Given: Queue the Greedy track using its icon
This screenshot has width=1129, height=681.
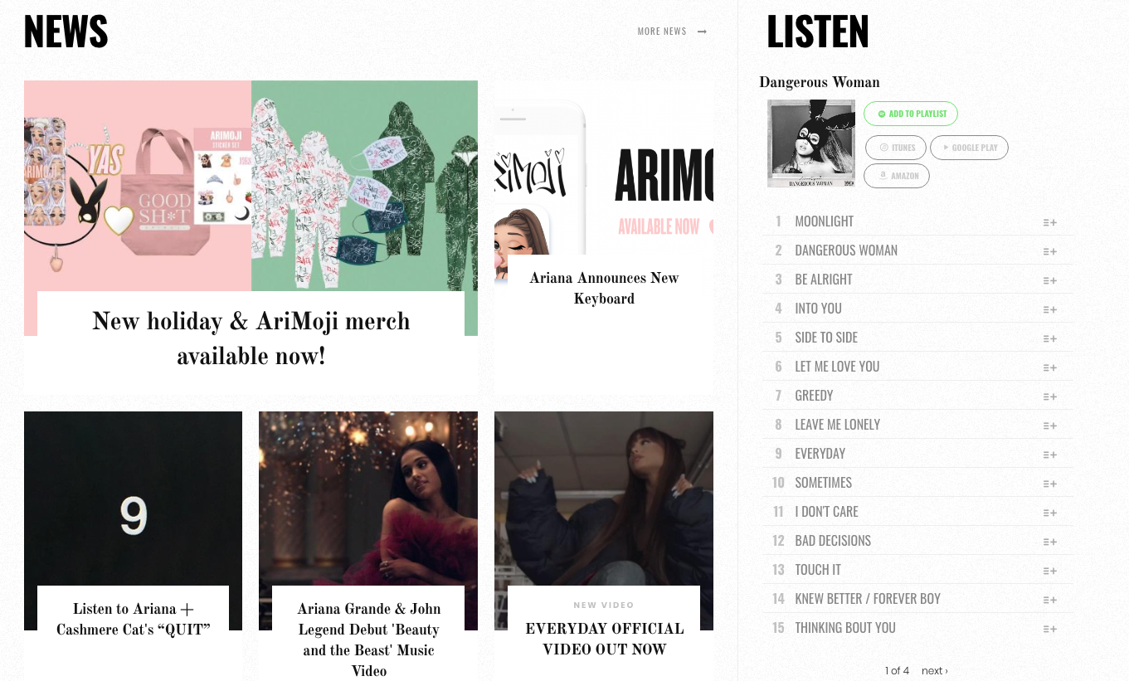Looking at the screenshot, I should [x=1049, y=396].
